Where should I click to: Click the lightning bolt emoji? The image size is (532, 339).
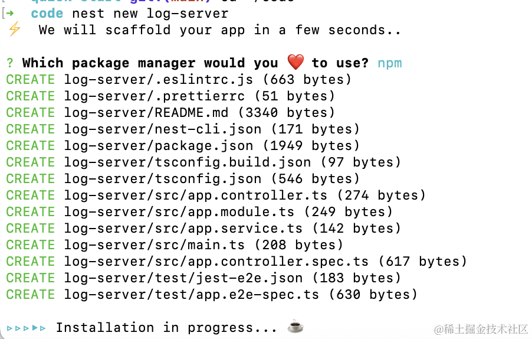[14, 30]
